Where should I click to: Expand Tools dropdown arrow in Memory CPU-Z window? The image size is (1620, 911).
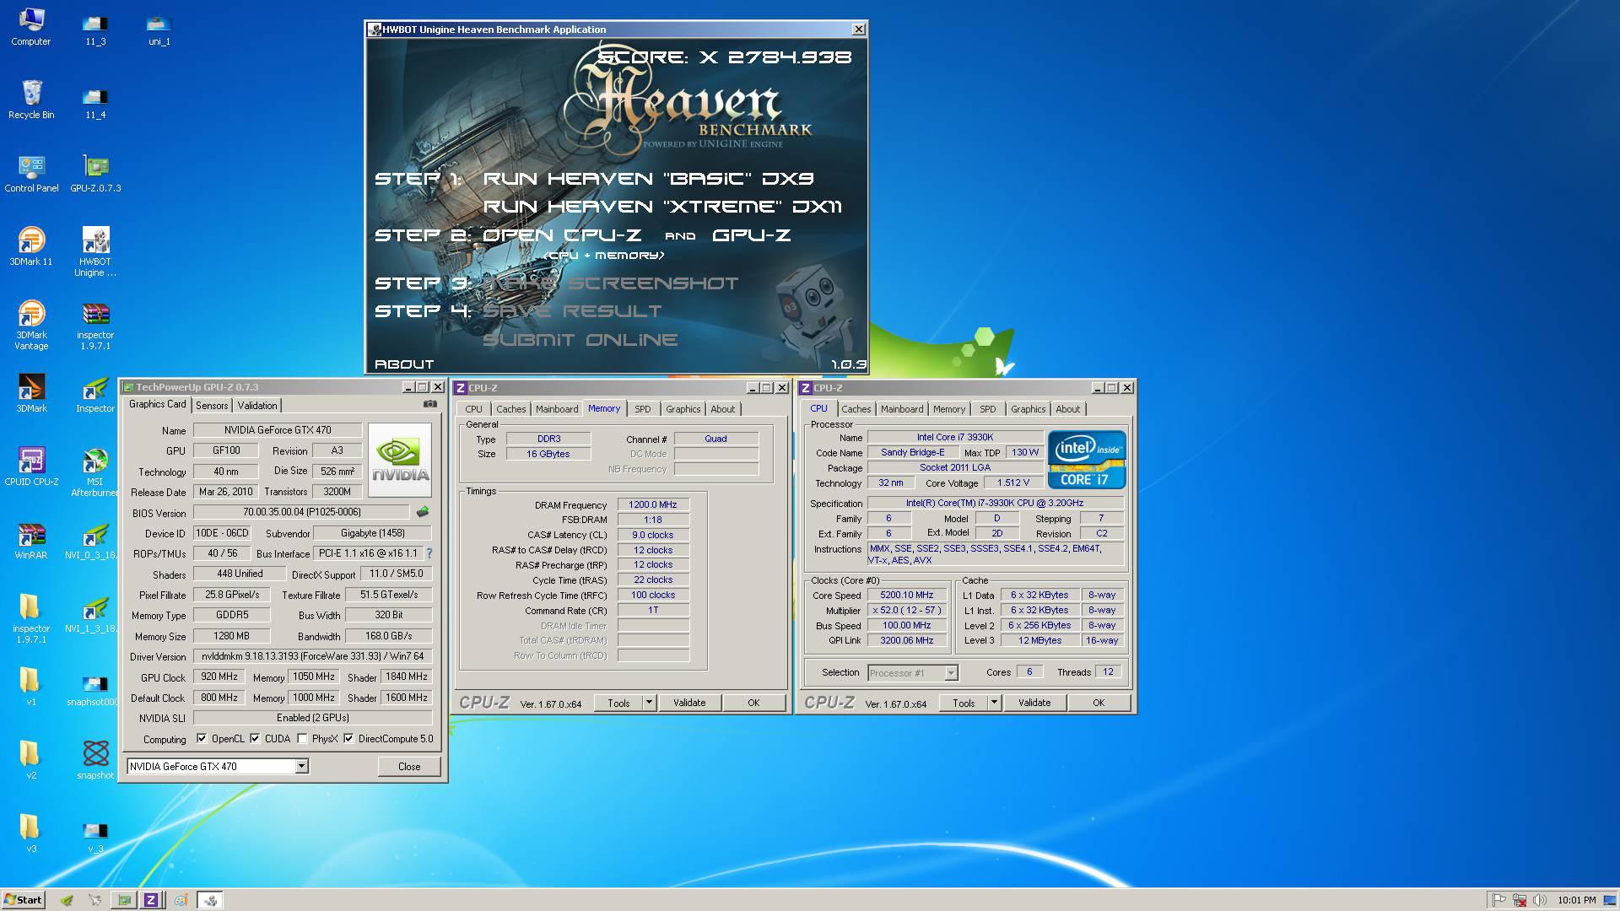(x=649, y=703)
